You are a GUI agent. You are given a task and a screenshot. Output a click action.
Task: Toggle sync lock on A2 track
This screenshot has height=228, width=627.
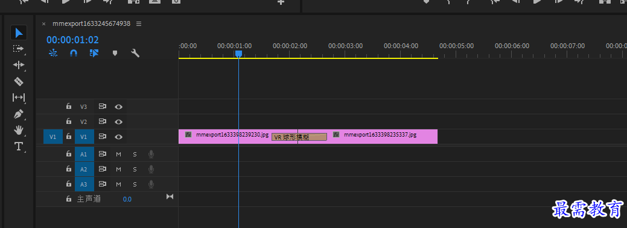pyautogui.click(x=103, y=168)
